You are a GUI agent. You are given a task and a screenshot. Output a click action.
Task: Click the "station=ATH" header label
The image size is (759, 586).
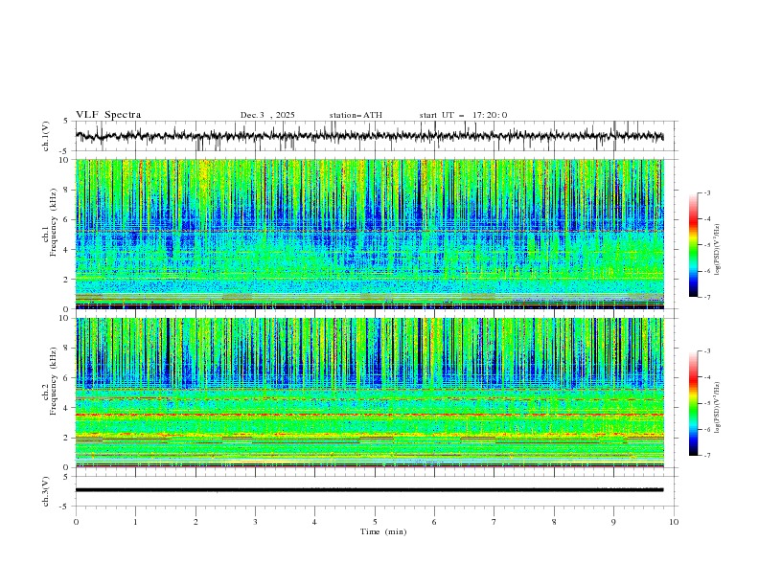pyautogui.click(x=356, y=115)
